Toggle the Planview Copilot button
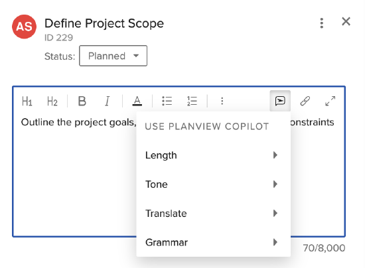The width and height of the screenshot is (365, 268). coord(280,101)
